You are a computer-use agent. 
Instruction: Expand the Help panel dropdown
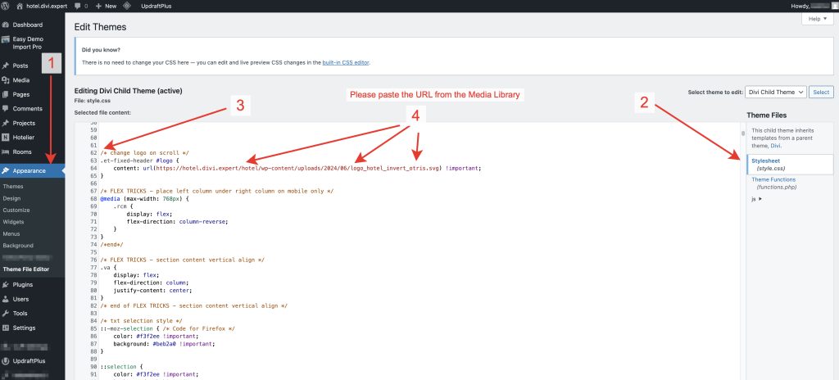pyautogui.click(x=816, y=18)
